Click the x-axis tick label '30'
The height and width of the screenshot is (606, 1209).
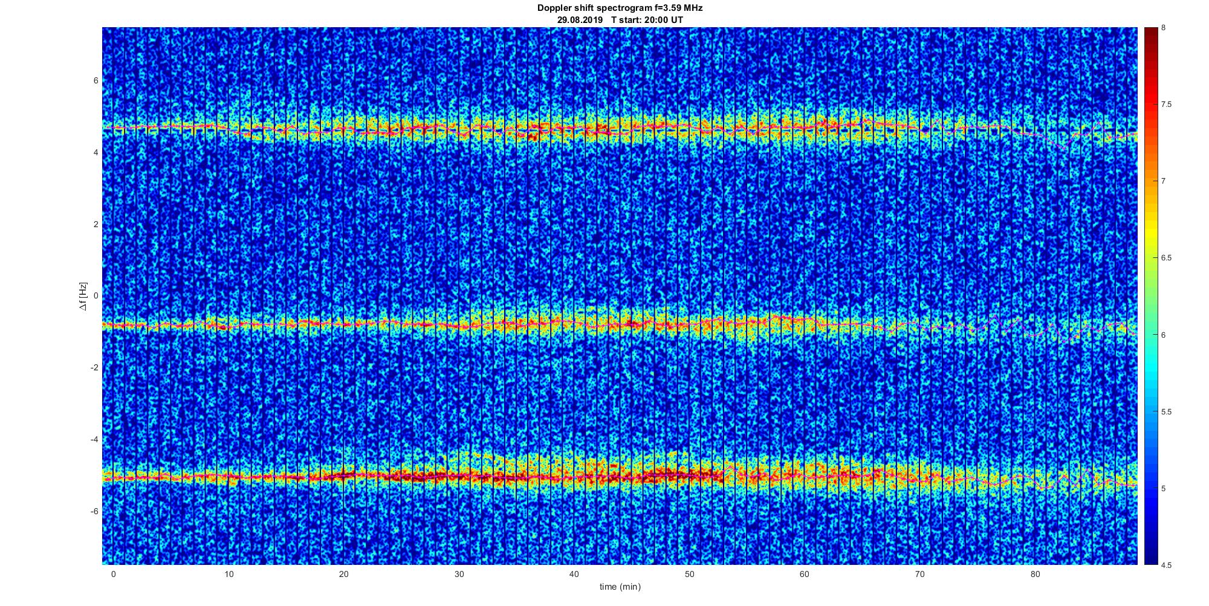[x=459, y=574]
